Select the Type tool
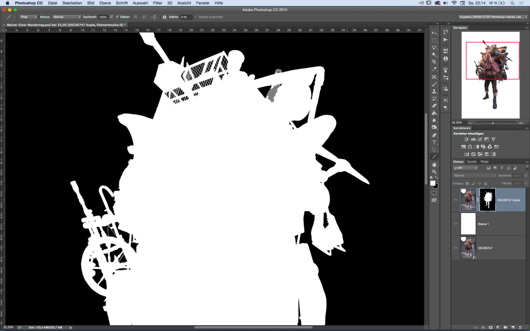The image size is (530, 331). click(434, 142)
